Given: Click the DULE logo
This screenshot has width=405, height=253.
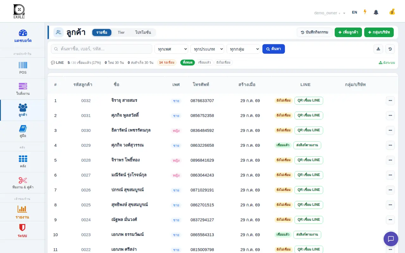Looking at the screenshot, I should [19, 11].
